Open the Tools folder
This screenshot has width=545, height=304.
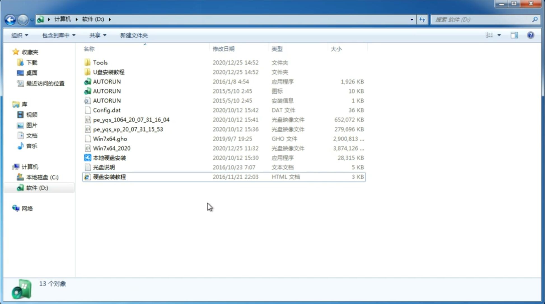click(x=100, y=62)
